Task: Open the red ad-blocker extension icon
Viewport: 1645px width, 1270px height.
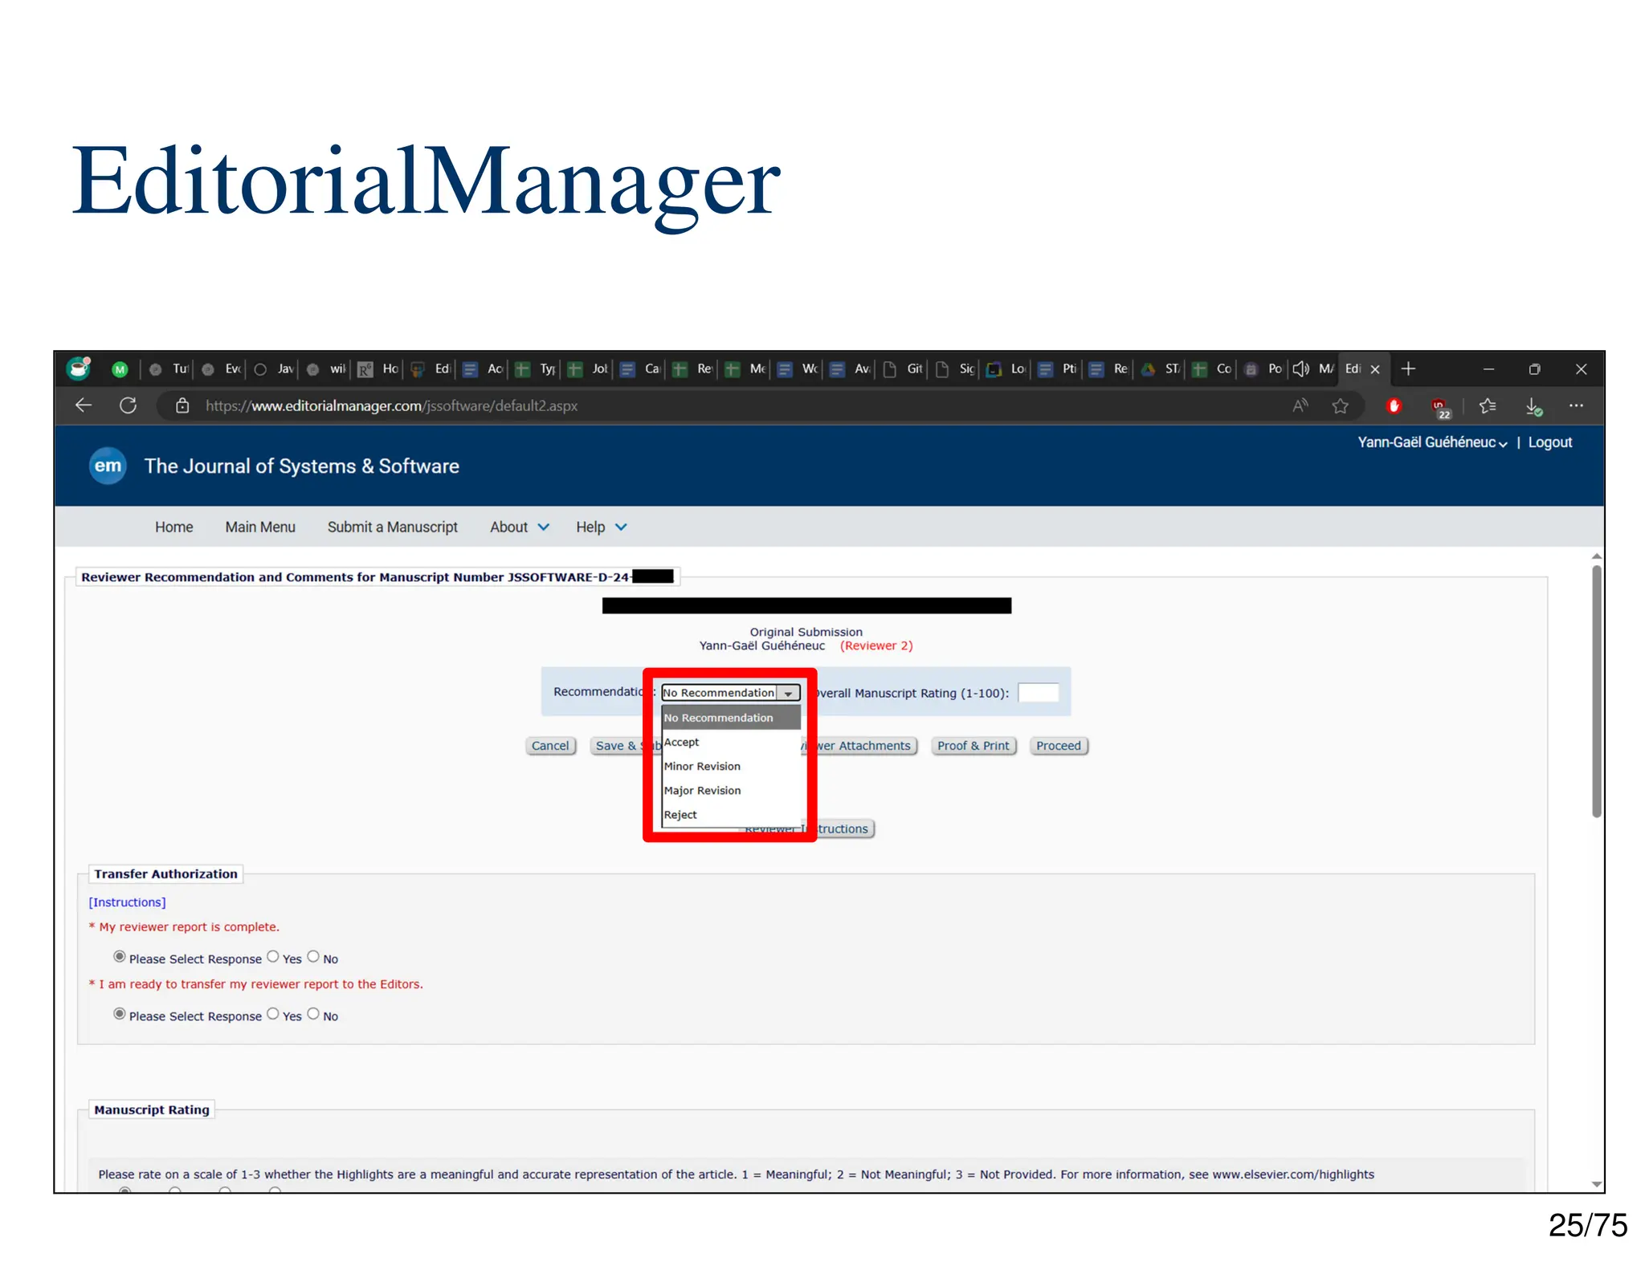Action: (x=1394, y=405)
